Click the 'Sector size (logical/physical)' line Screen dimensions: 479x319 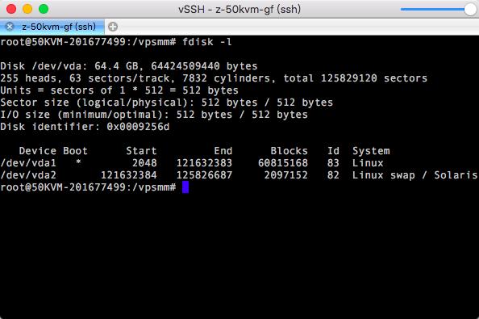pyautogui.click(x=166, y=103)
